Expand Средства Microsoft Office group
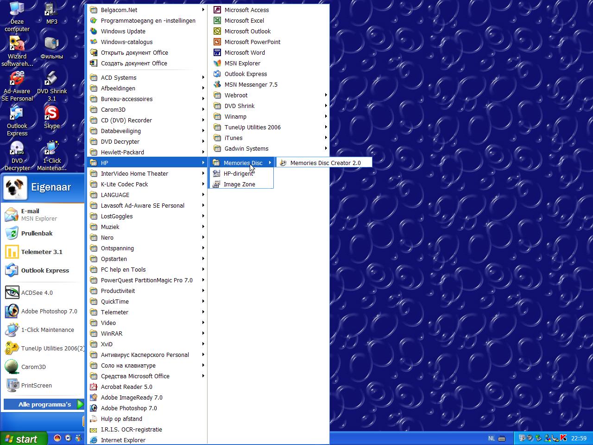The height and width of the screenshot is (445, 593). [147, 376]
